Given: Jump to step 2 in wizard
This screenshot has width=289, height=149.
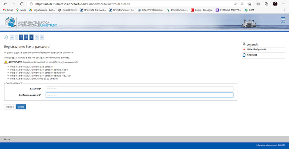Looking at the screenshot, I should click(21, 37).
